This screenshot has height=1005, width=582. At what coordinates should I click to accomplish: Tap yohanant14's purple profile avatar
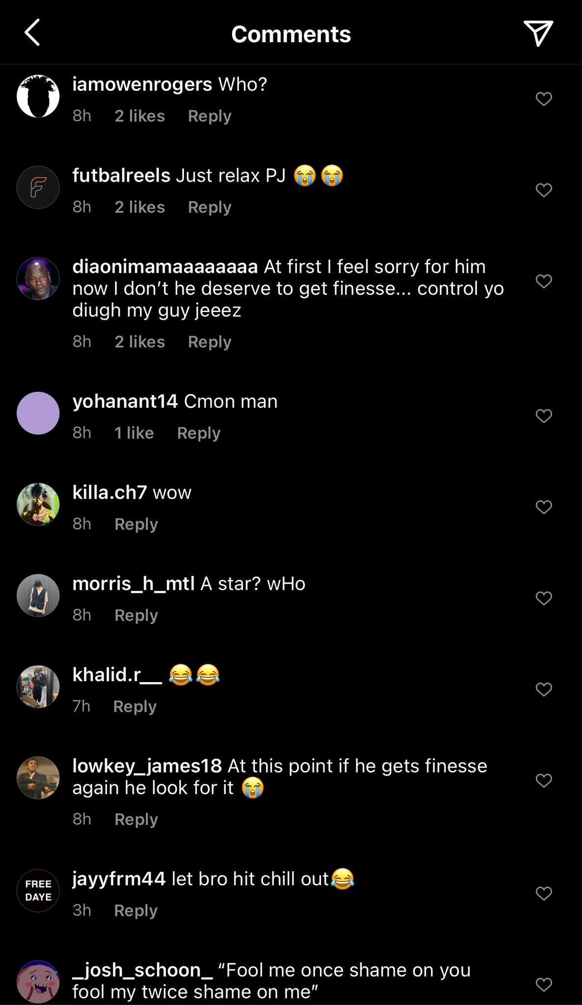38,413
